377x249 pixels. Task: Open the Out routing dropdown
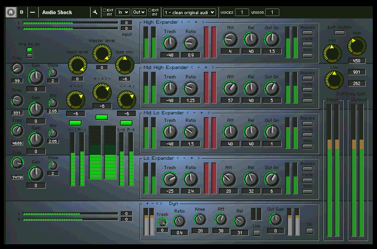139,12
